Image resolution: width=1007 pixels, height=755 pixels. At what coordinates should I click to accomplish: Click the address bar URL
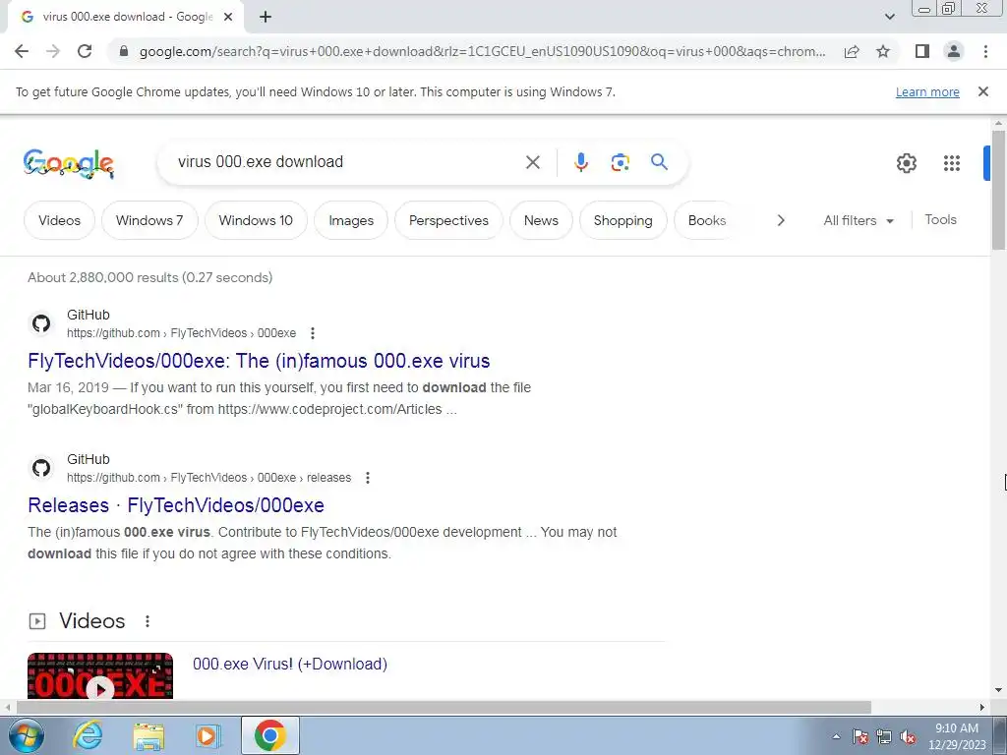coord(482,51)
